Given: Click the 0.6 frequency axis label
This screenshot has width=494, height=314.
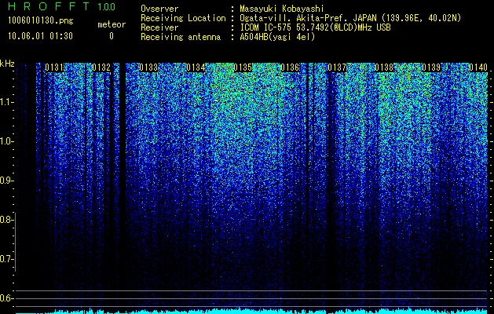Looking at the screenshot, I should [x=6, y=298].
